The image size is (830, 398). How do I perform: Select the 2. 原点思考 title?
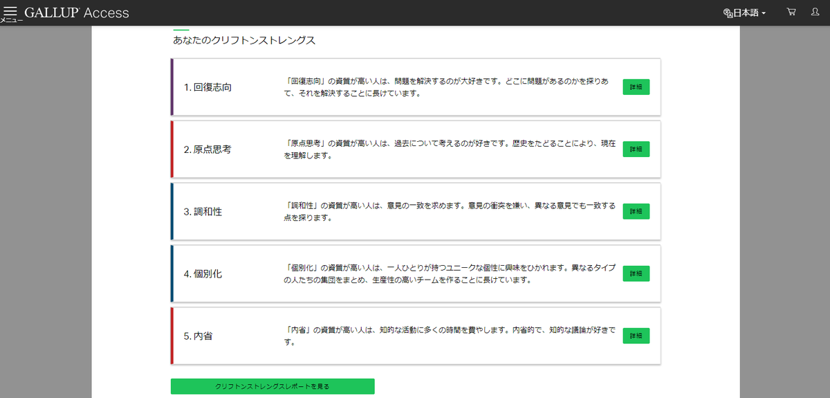[207, 150]
